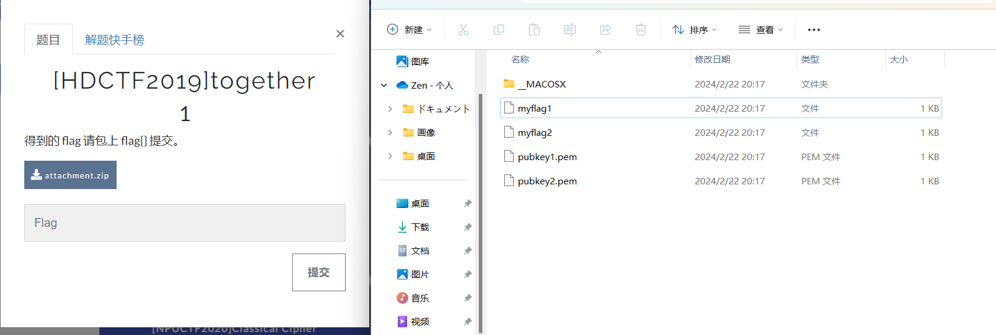Click the Share icon in toolbar
Screen dimensions: 996x335
(x=605, y=30)
